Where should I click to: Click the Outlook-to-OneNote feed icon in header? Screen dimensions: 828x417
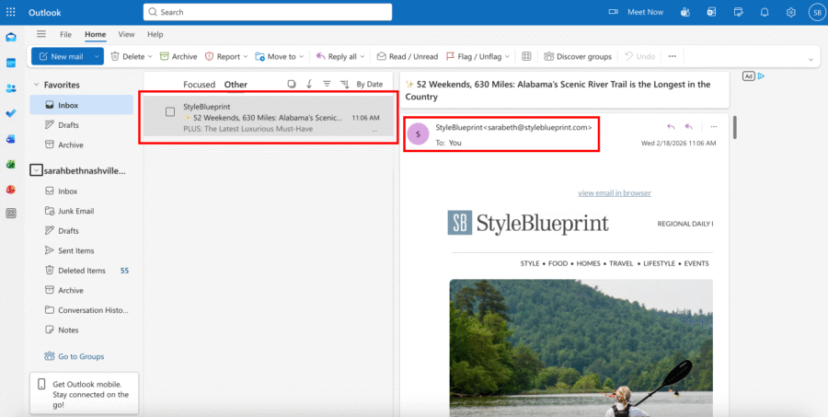[712, 12]
